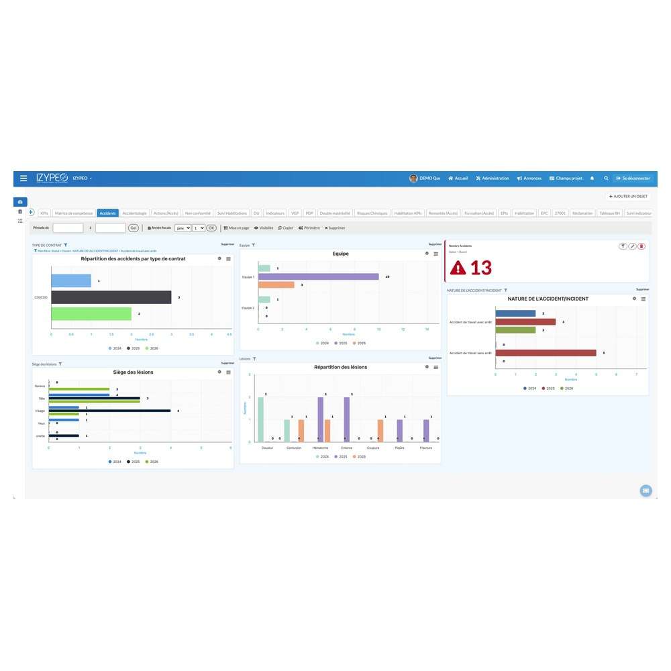This screenshot has height=671, width=671.
Task: Click the document icon in left sidebar
Action: (20, 212)
